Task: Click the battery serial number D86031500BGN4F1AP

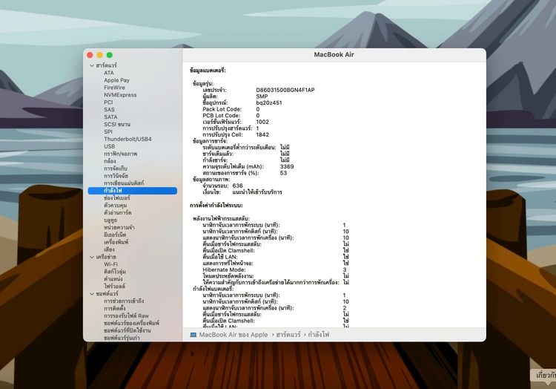Action: [285, 90]
